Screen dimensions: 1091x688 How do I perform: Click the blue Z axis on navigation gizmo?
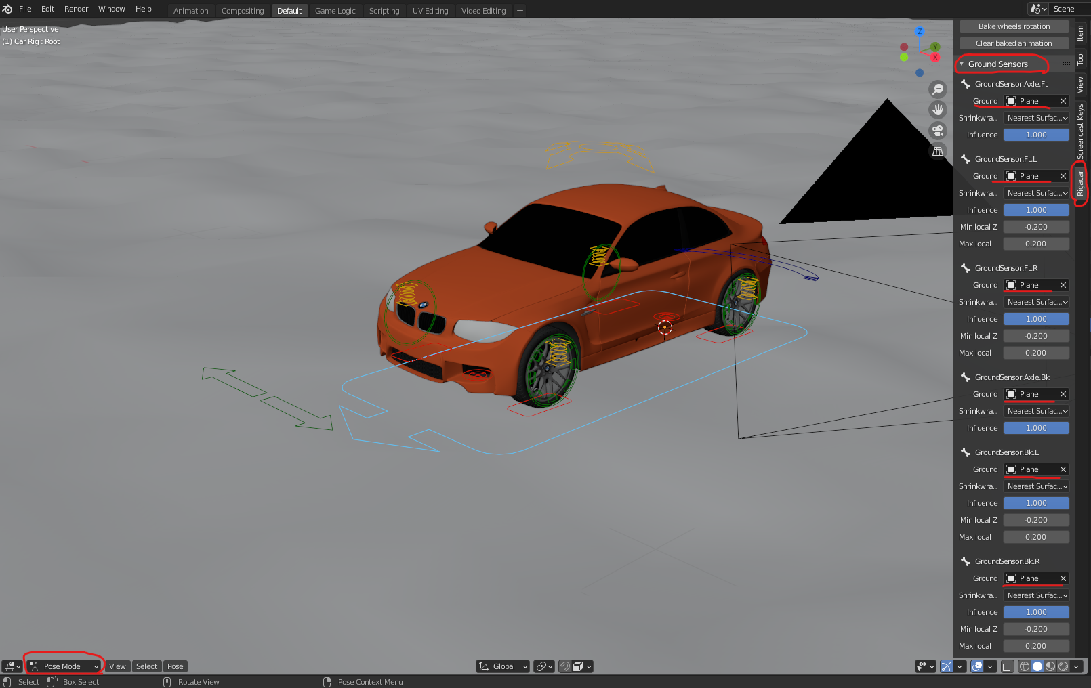coord(920,31)
